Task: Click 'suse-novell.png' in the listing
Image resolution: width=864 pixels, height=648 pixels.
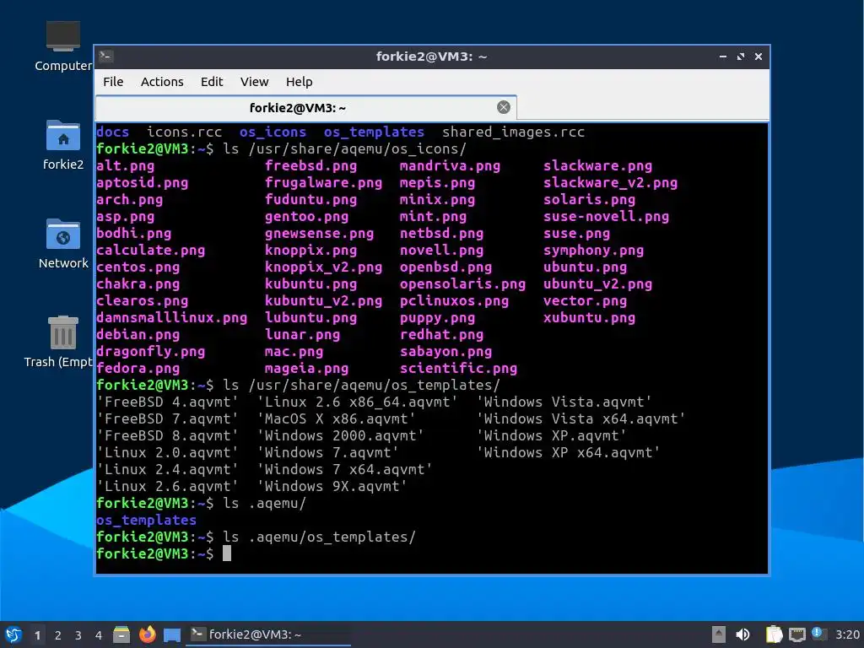Action: point(606,217)
